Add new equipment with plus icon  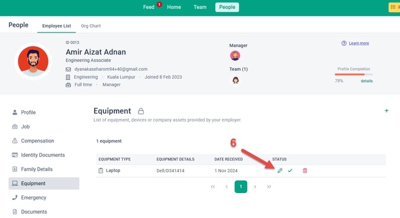pos(387,110)
